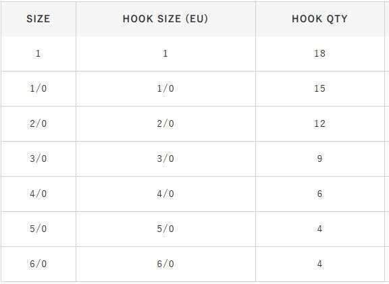Click the SIZE column header
The height and width of the screenshot is (284, 389).
point(38,19)
